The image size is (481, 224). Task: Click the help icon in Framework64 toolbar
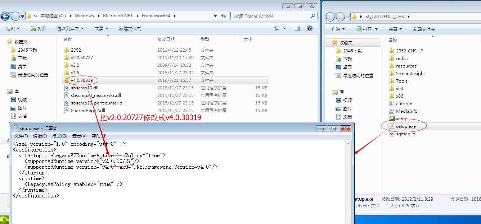[310, 28]
